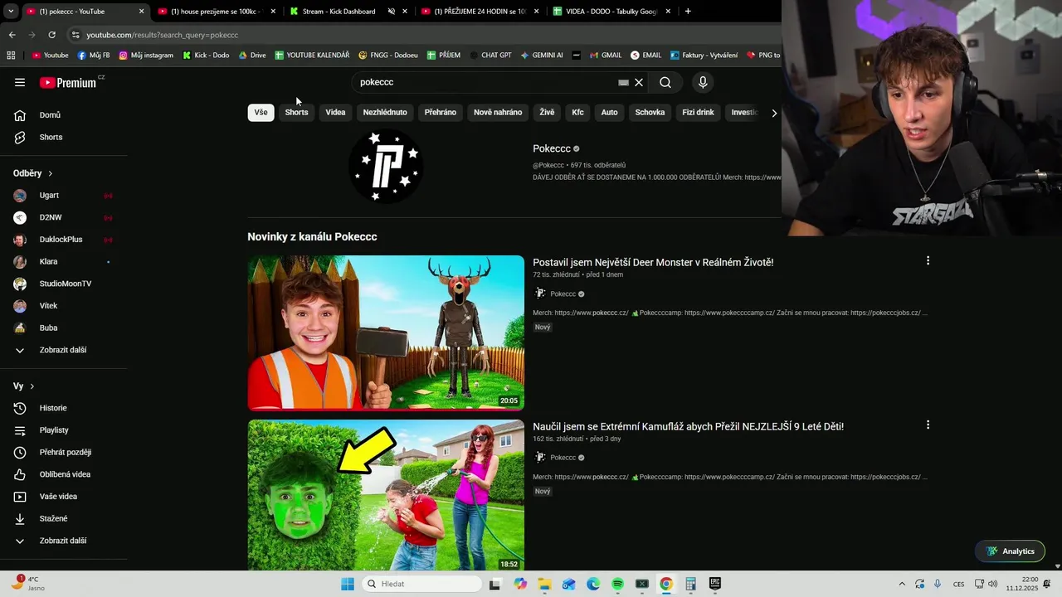Screen dimensions: 1062x597
Task: Show more filter chips with right arrow
Action: pos(774,113)
